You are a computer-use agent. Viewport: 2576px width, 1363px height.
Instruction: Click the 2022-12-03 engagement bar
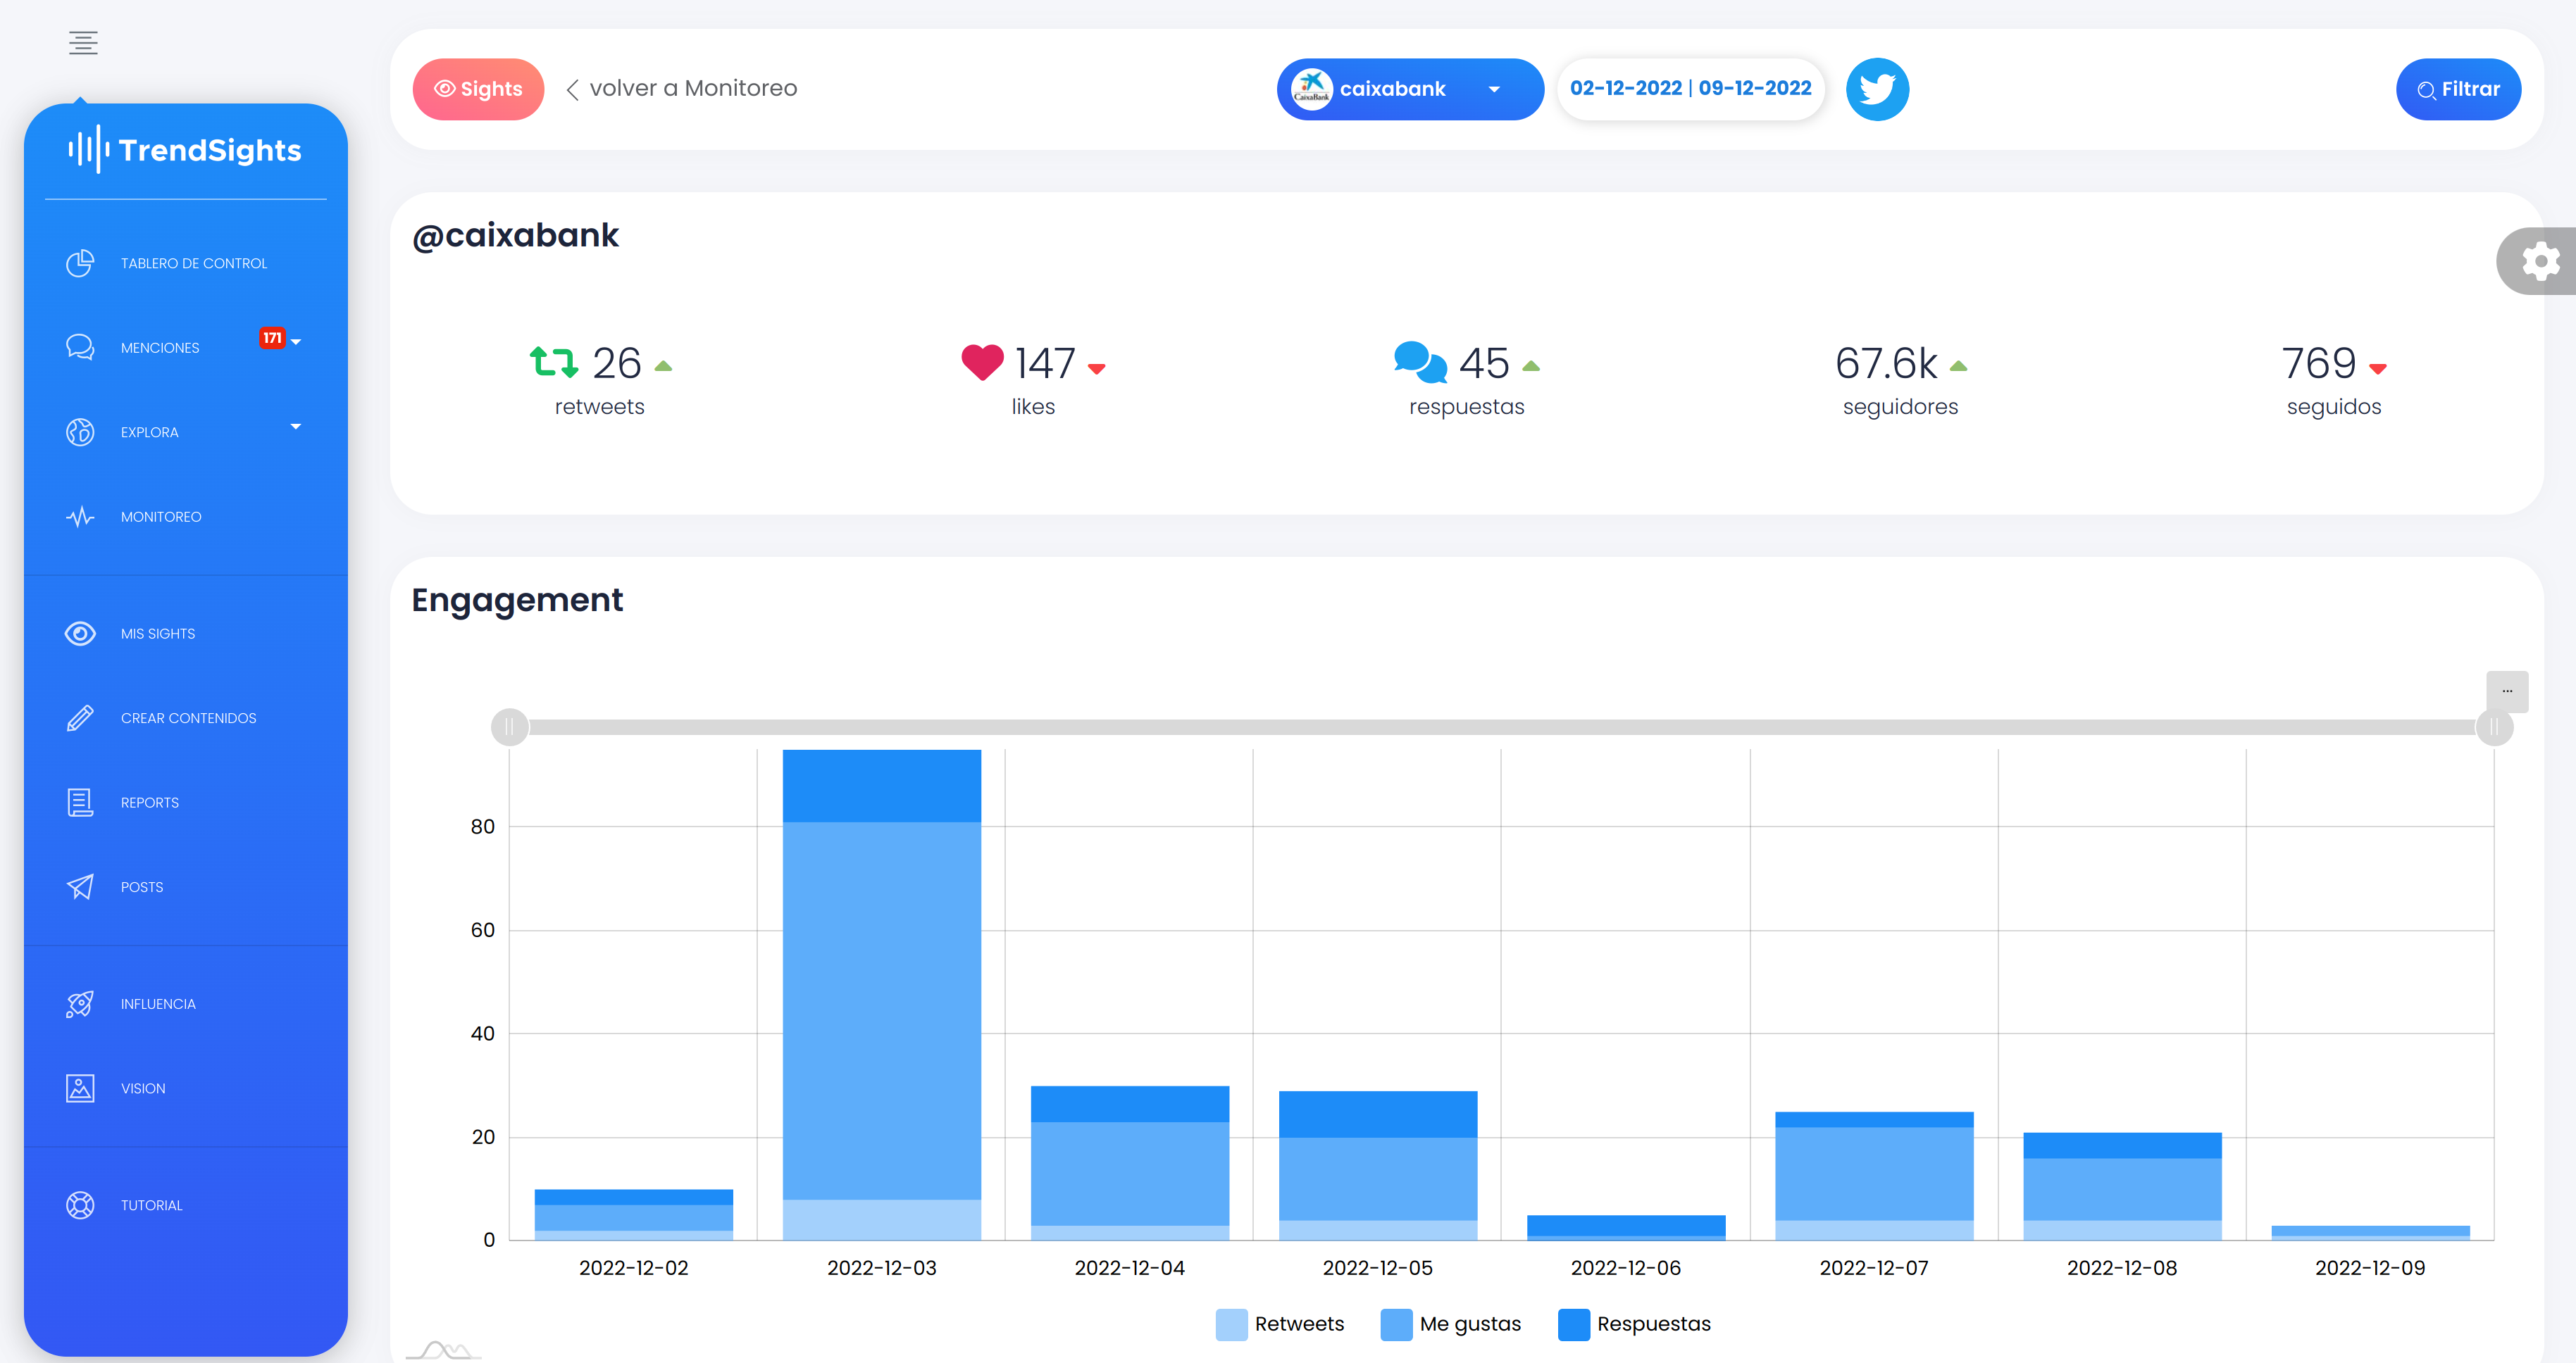click(881, 994)
